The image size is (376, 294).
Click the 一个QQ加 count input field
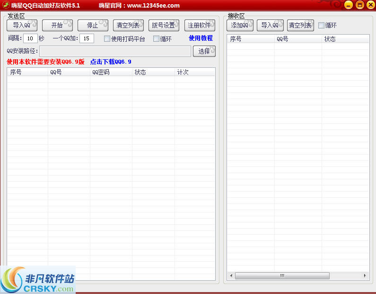87,38
